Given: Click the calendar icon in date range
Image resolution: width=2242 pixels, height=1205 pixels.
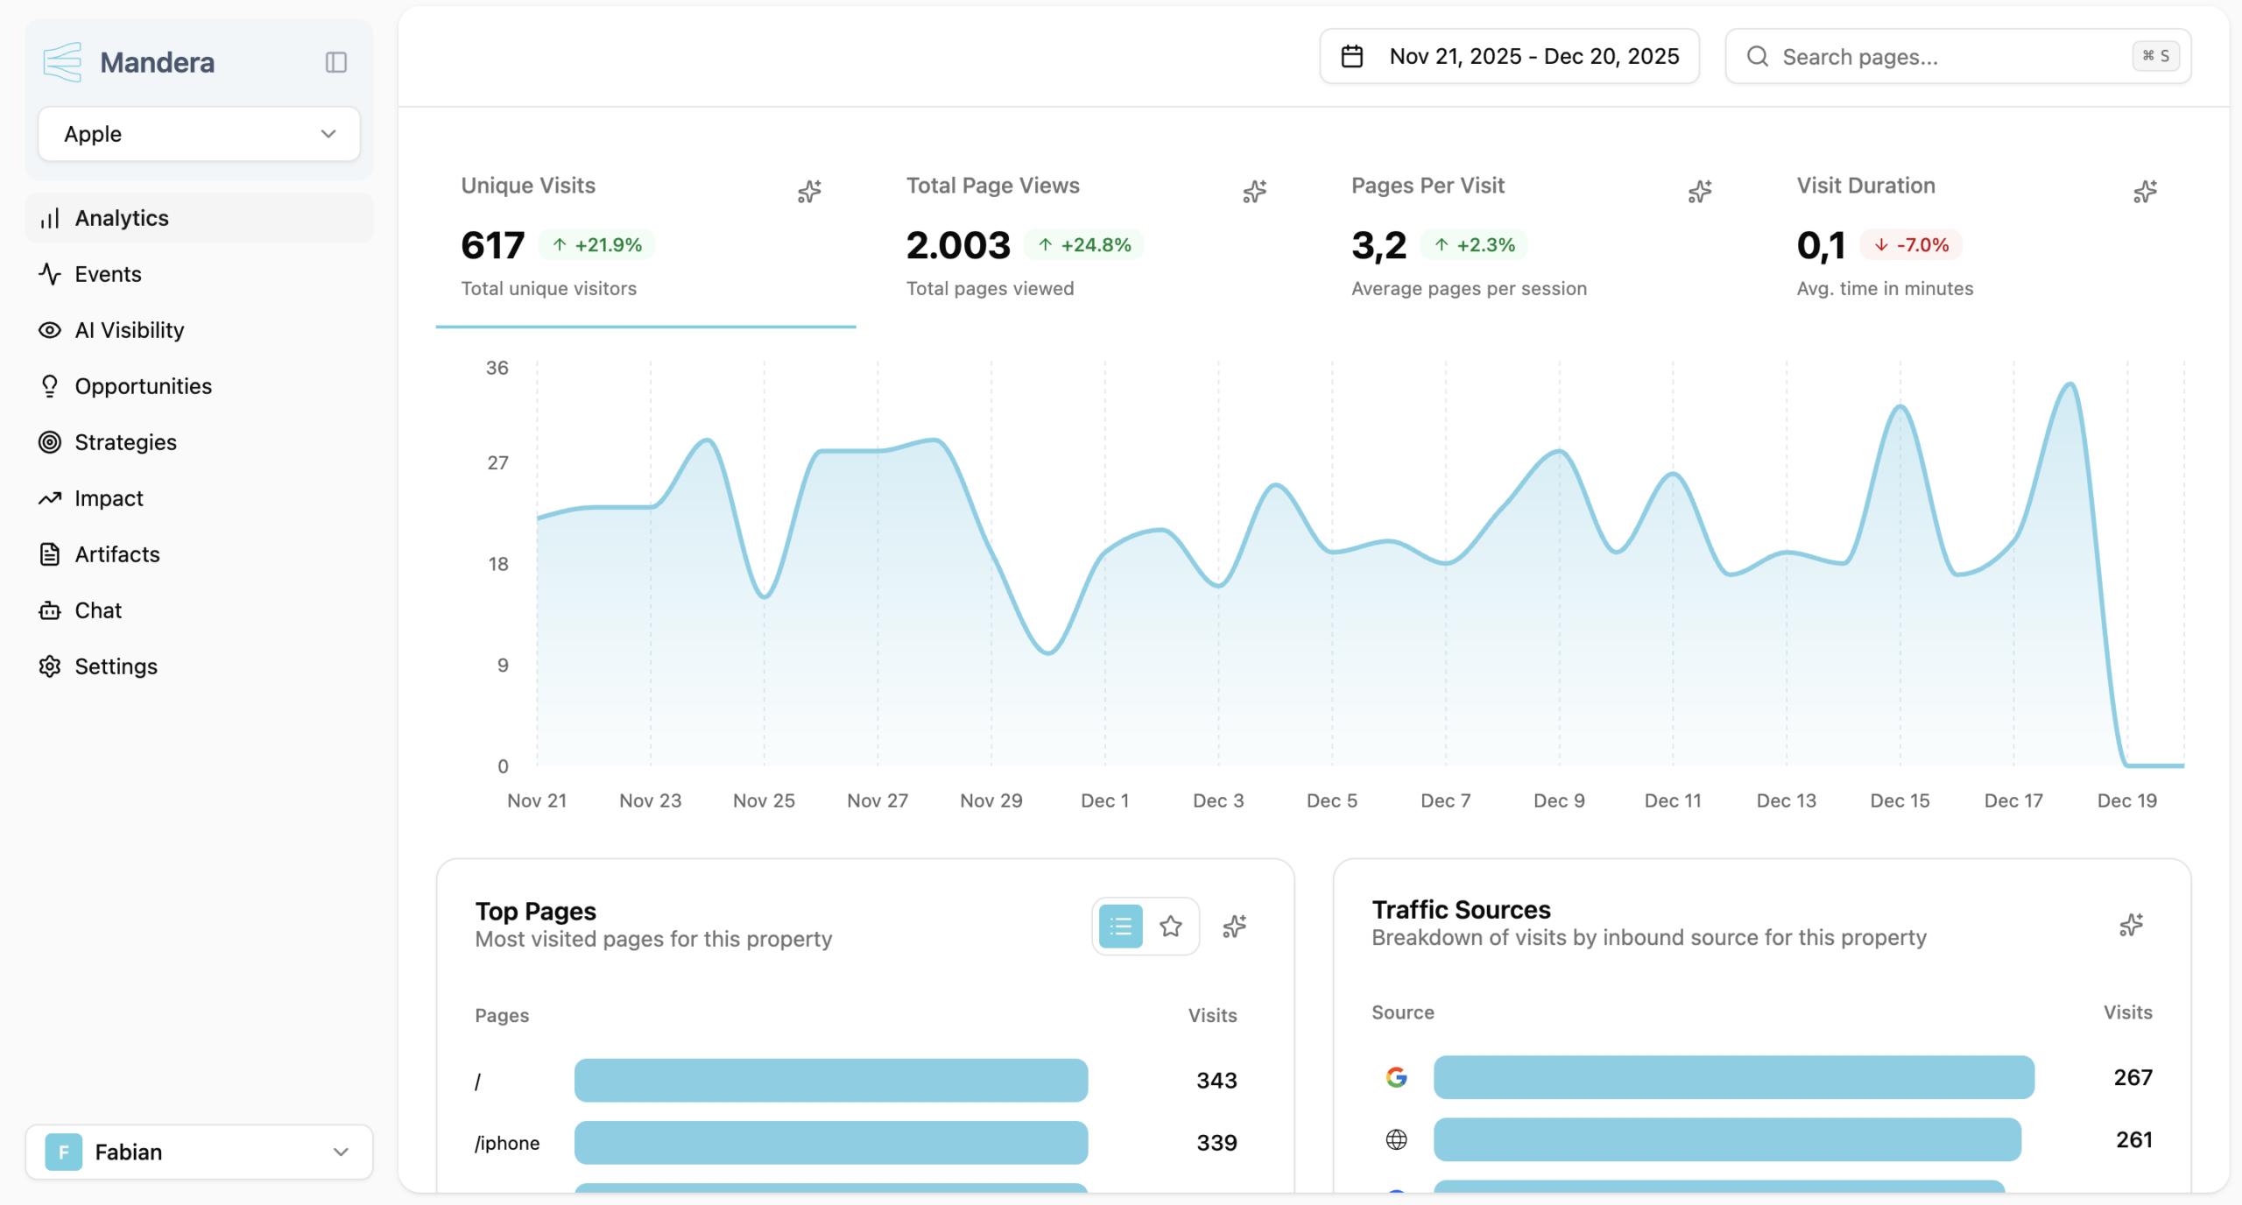Looking at the screenshot, I should 1352,57.
